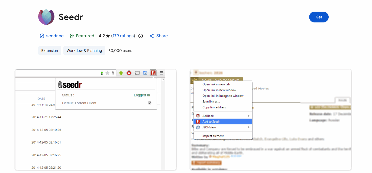Expand the AdBlock submenu arrow
The height and width of the screenshot is (173, 372).
point(249,116)
